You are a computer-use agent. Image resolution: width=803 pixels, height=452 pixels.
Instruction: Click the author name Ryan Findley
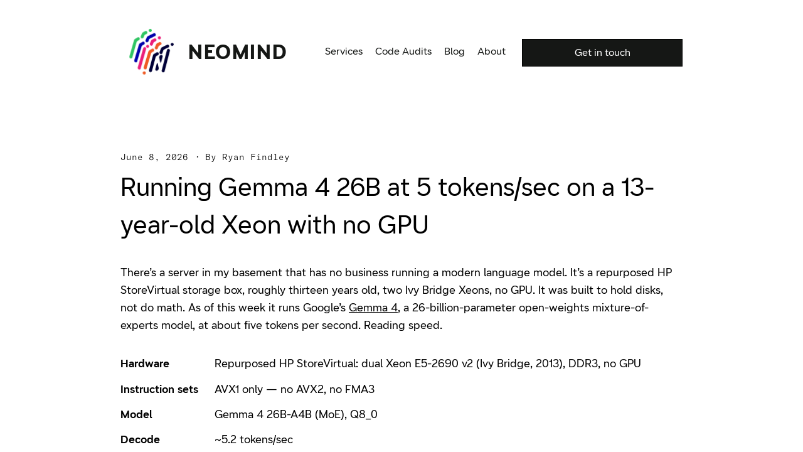click(256, 157)
